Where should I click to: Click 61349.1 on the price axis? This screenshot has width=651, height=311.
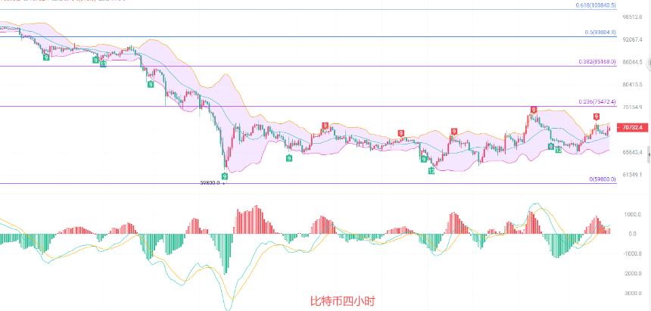point(633,175)
